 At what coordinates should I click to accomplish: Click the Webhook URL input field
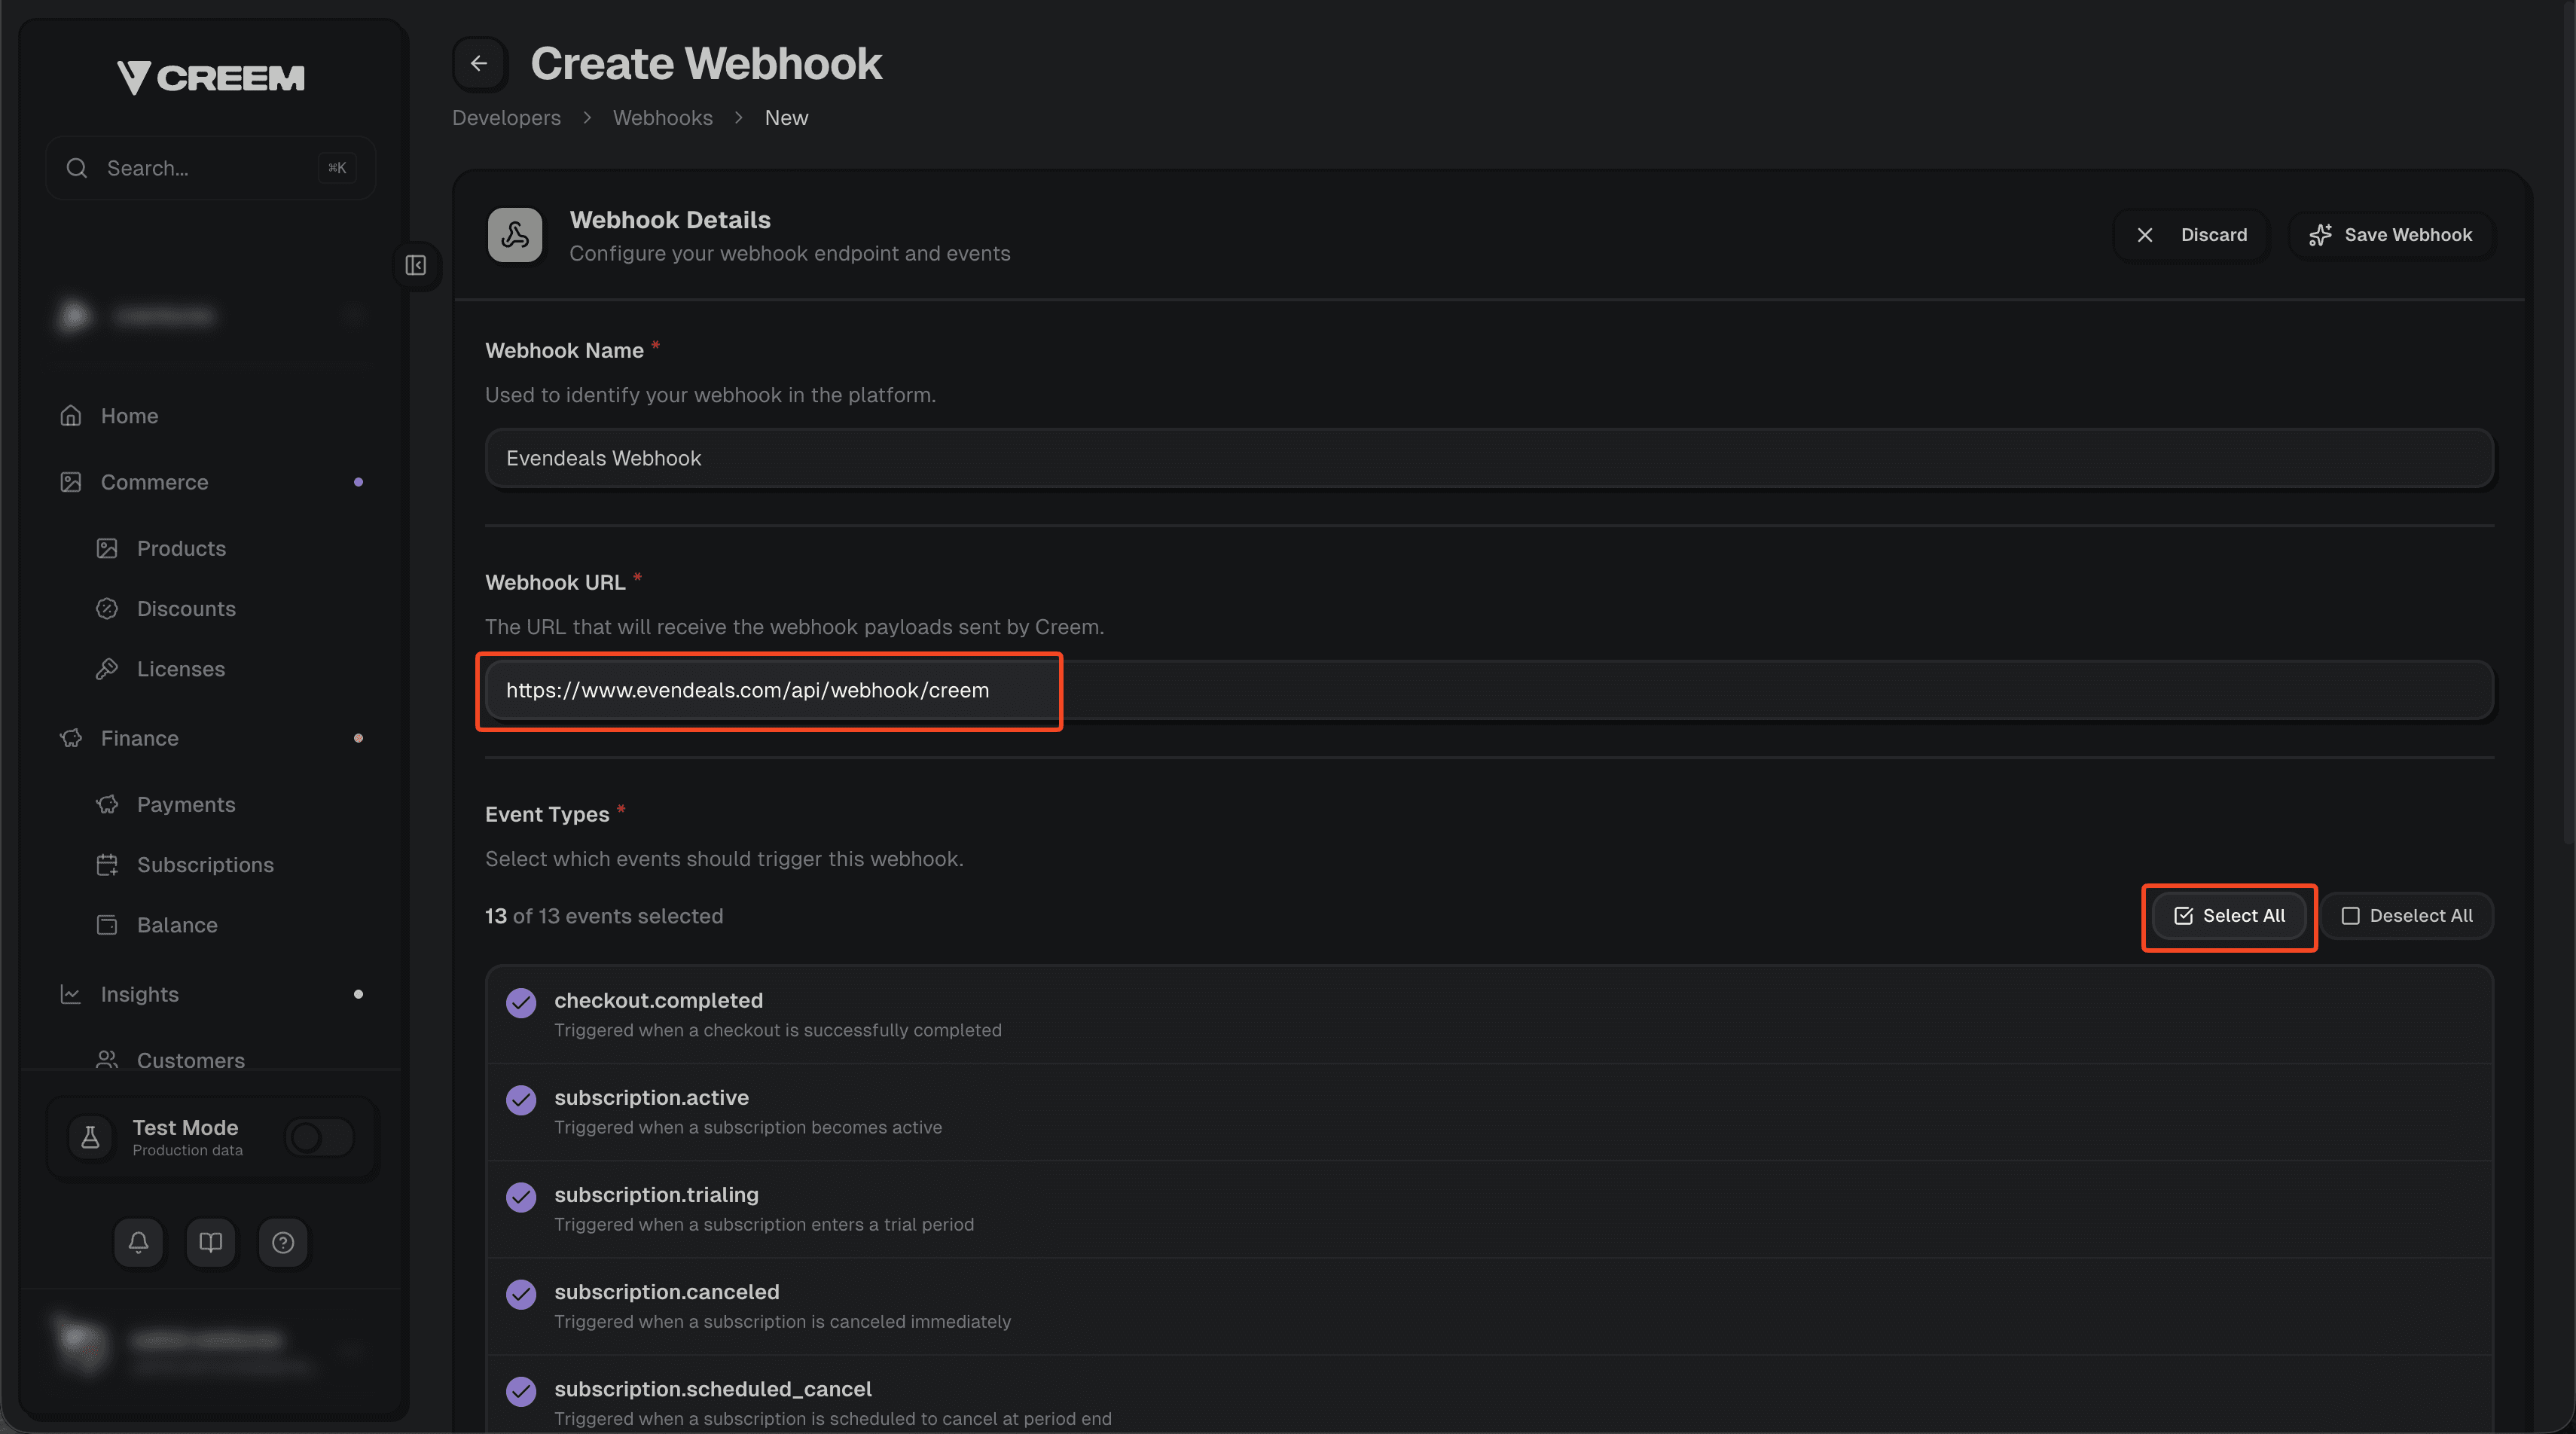769,691
